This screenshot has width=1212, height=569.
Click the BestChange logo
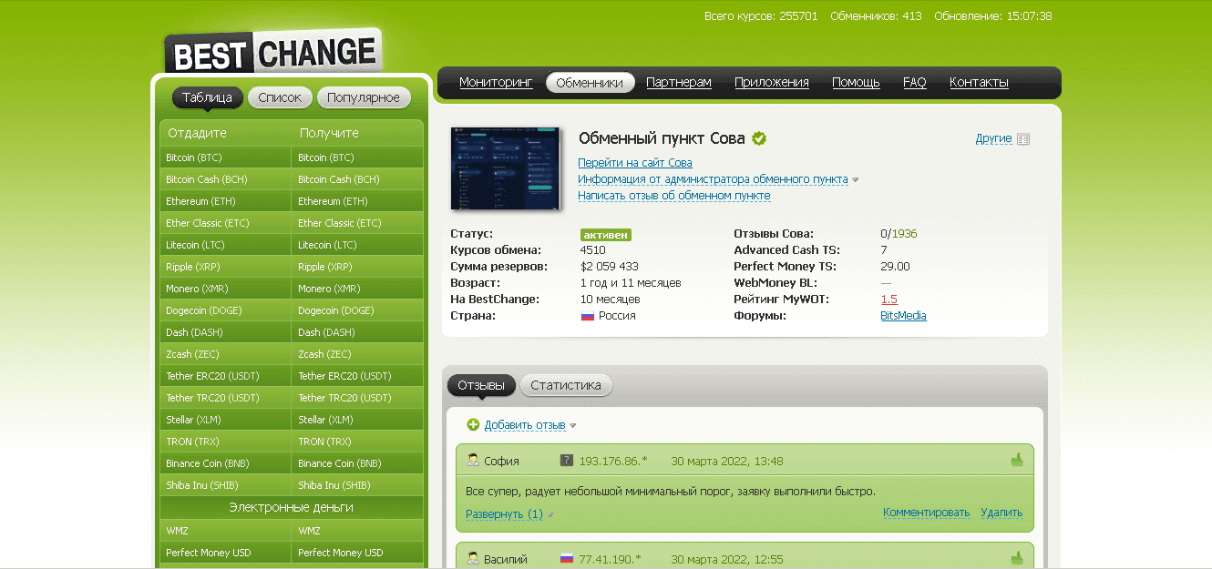coord(272,54)
